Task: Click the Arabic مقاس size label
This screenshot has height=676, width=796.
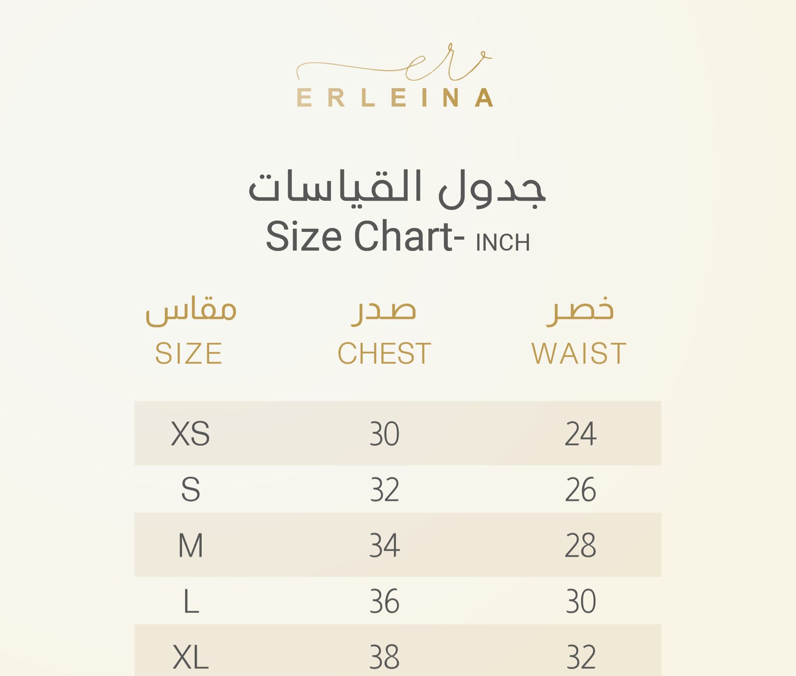Action: coord(191,311)
